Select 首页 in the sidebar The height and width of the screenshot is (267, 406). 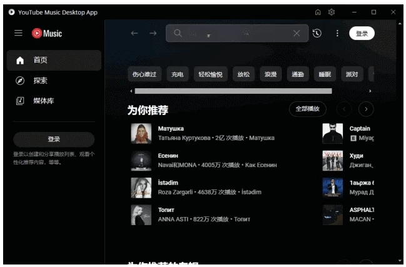tap(53, 60)
